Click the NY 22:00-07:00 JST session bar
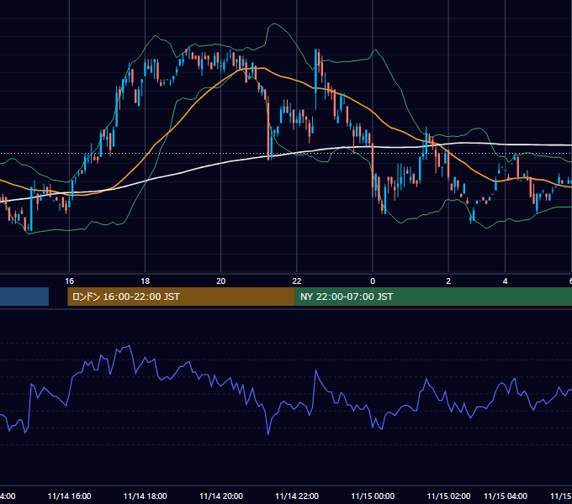The width and height of the screenshot is (572, 504). [433, 297]
